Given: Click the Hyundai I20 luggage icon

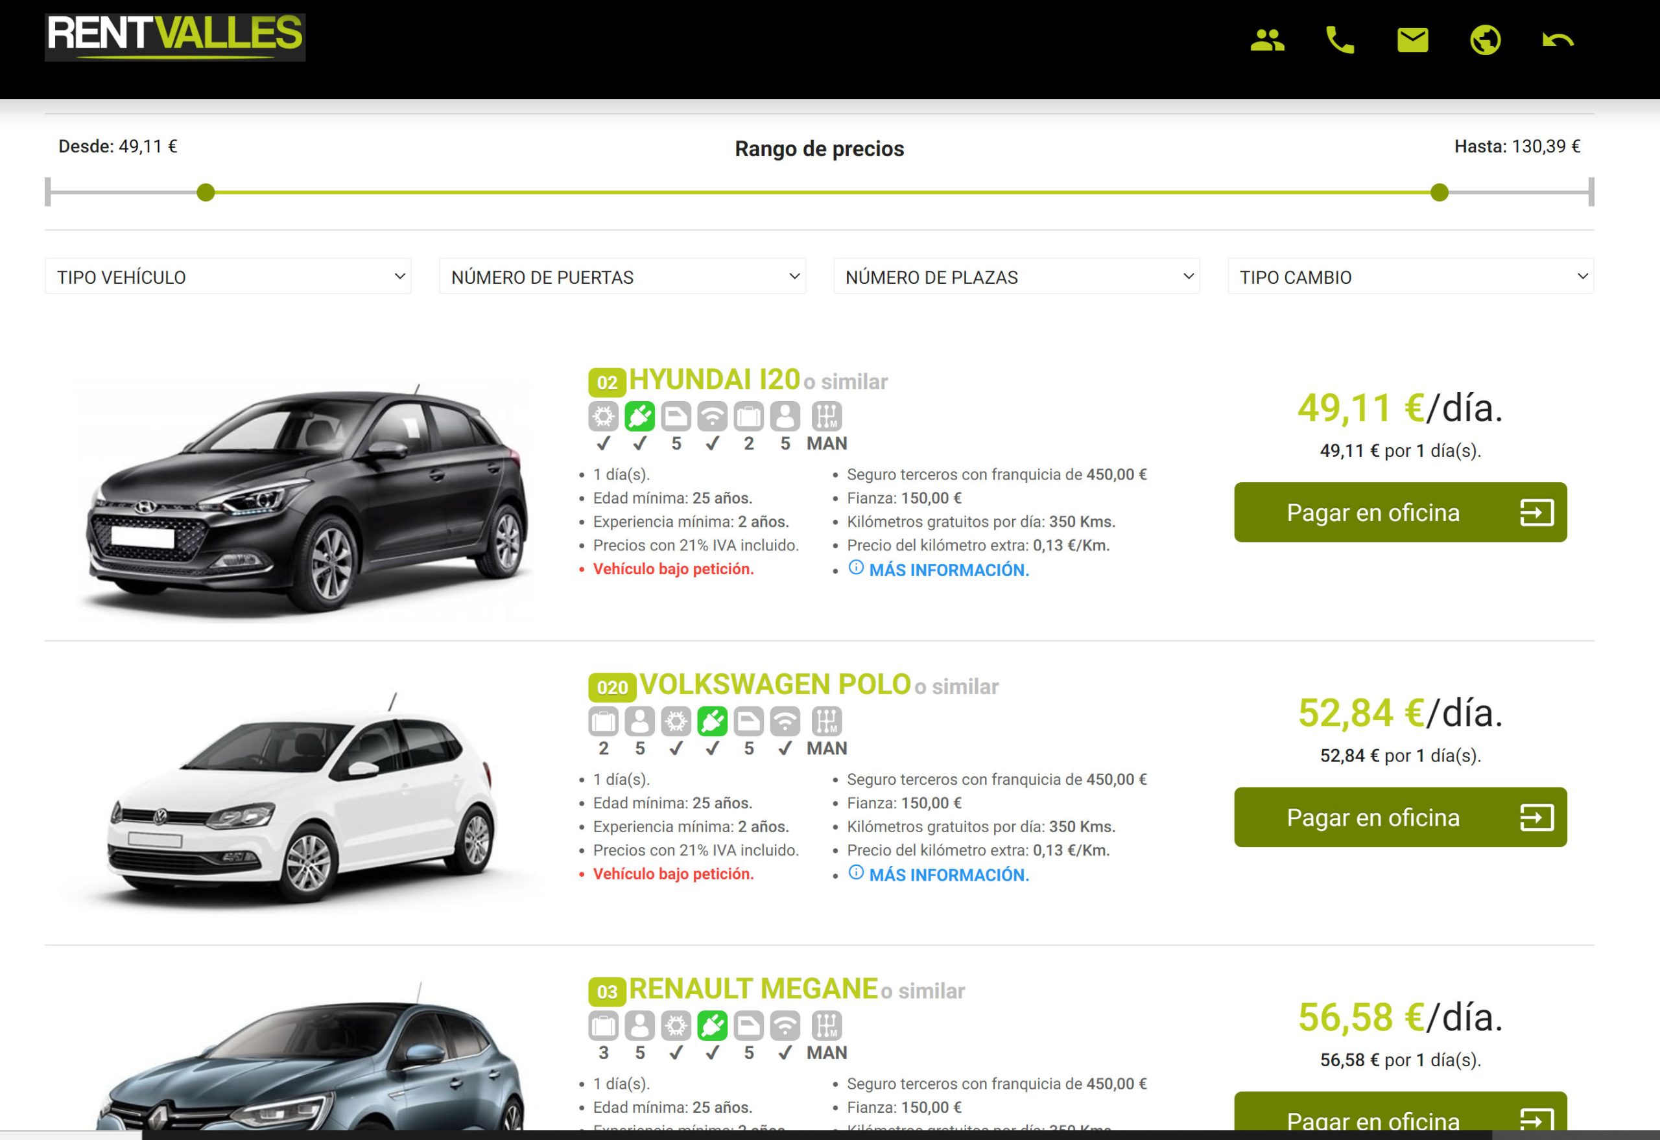Looking at the screenshot, I should point(749,417).
